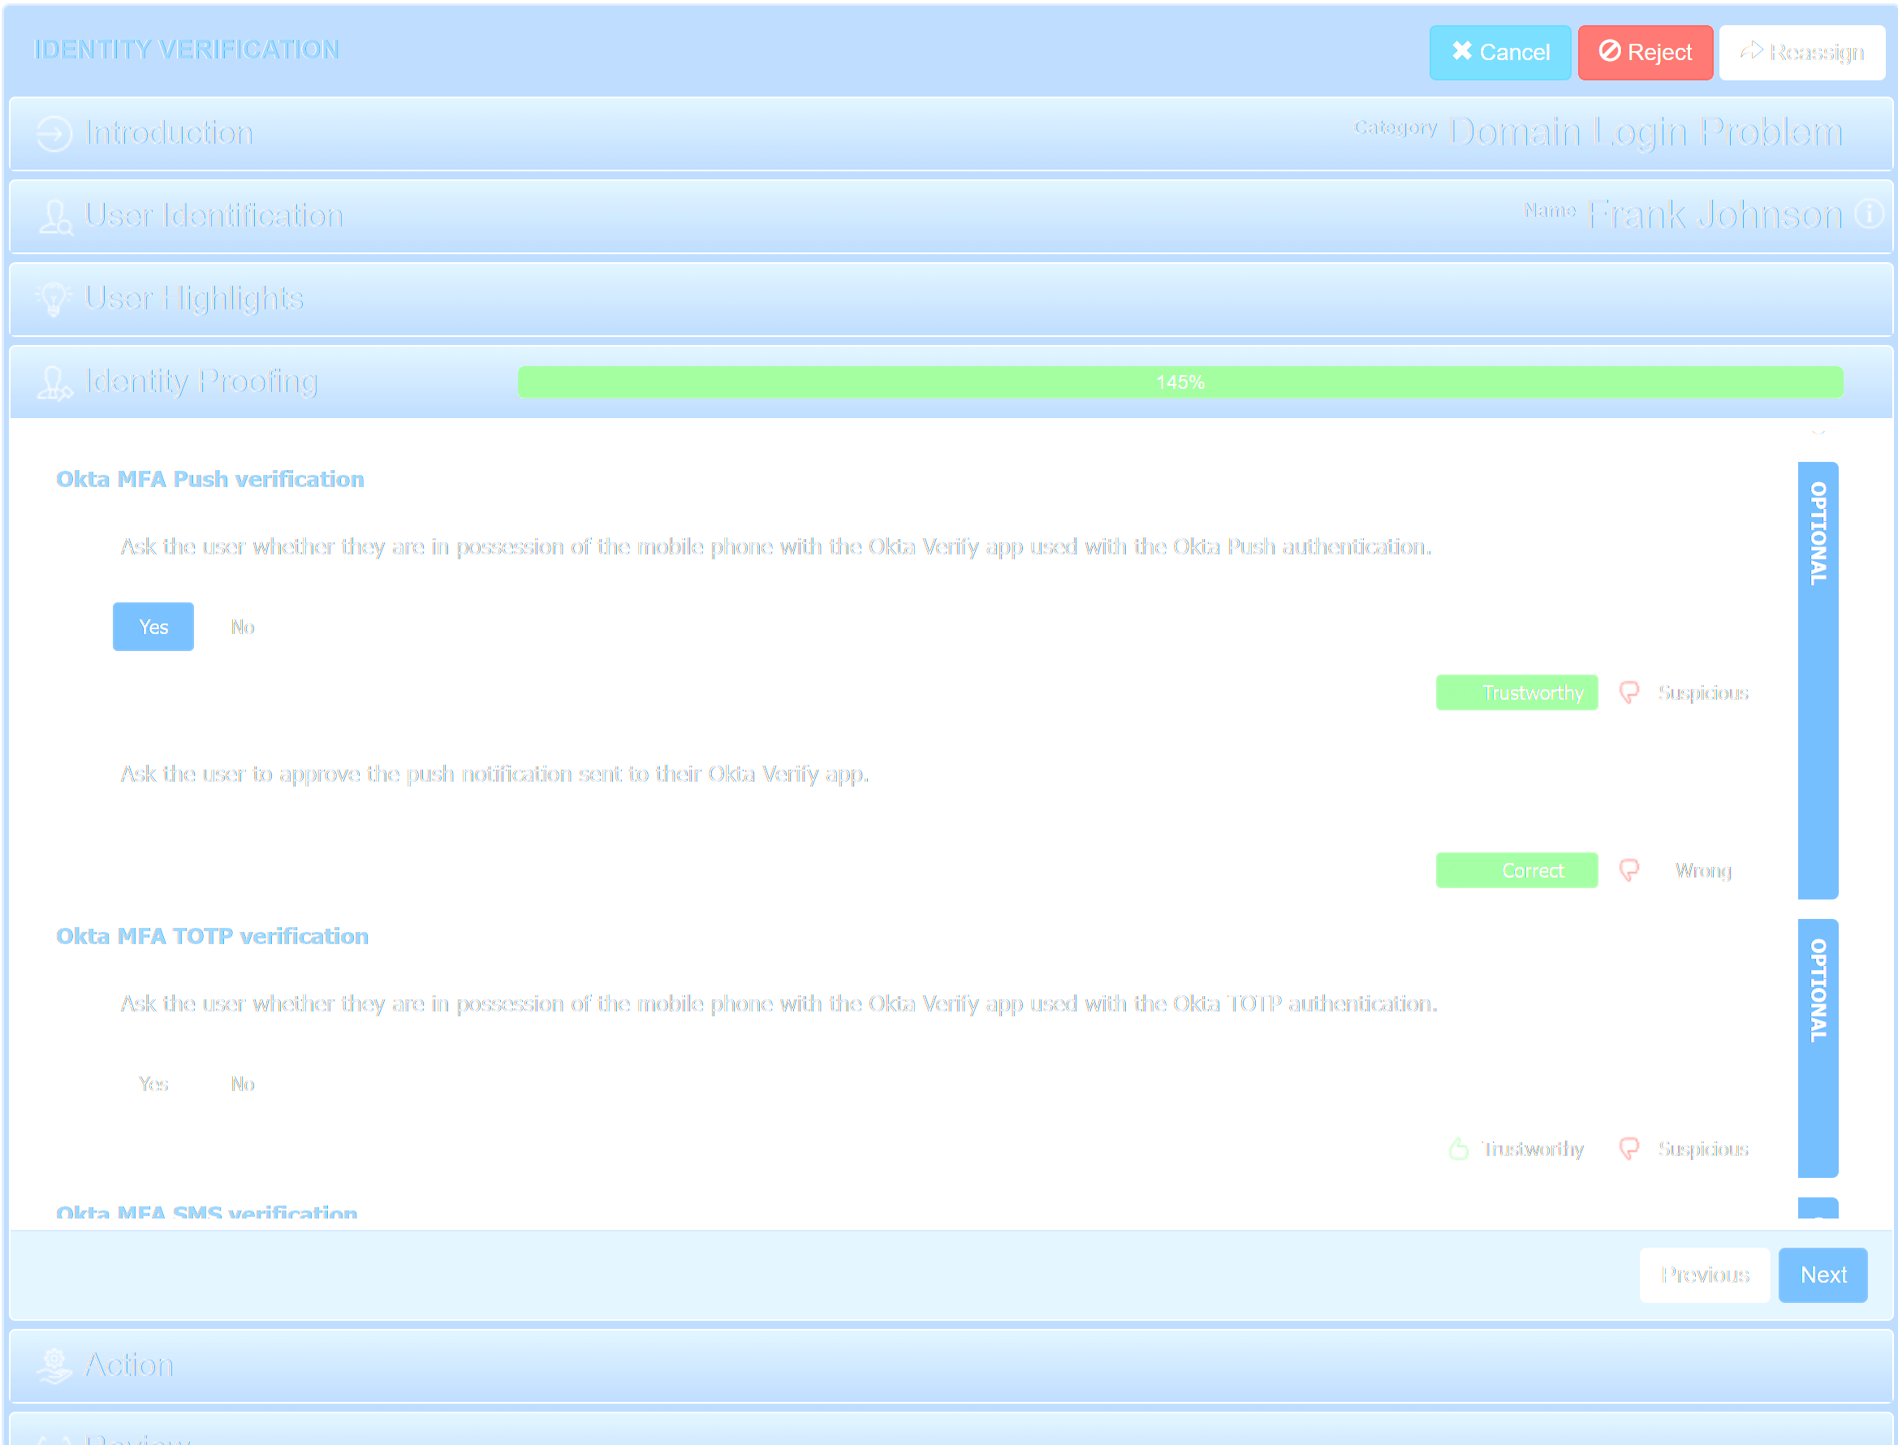Click the Suspicious thumbs-down for TOTP verification
Screen dimensions: 1898x1445
1628,1148
